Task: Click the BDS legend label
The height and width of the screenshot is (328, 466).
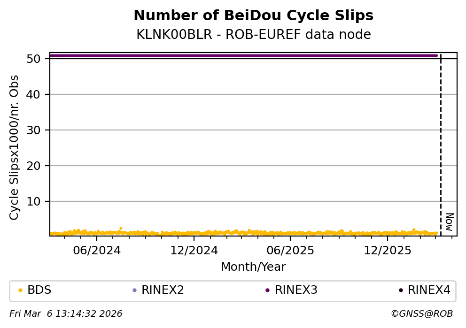Action: (x=39, y=290)
